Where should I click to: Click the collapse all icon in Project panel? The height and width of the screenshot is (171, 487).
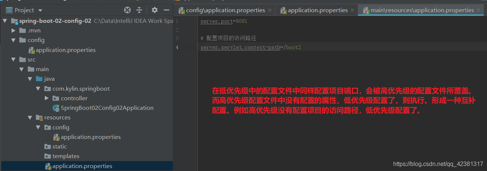point(139,10)
